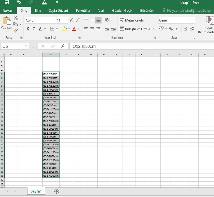Expand the Genel number format dropdown

(193, 20)
